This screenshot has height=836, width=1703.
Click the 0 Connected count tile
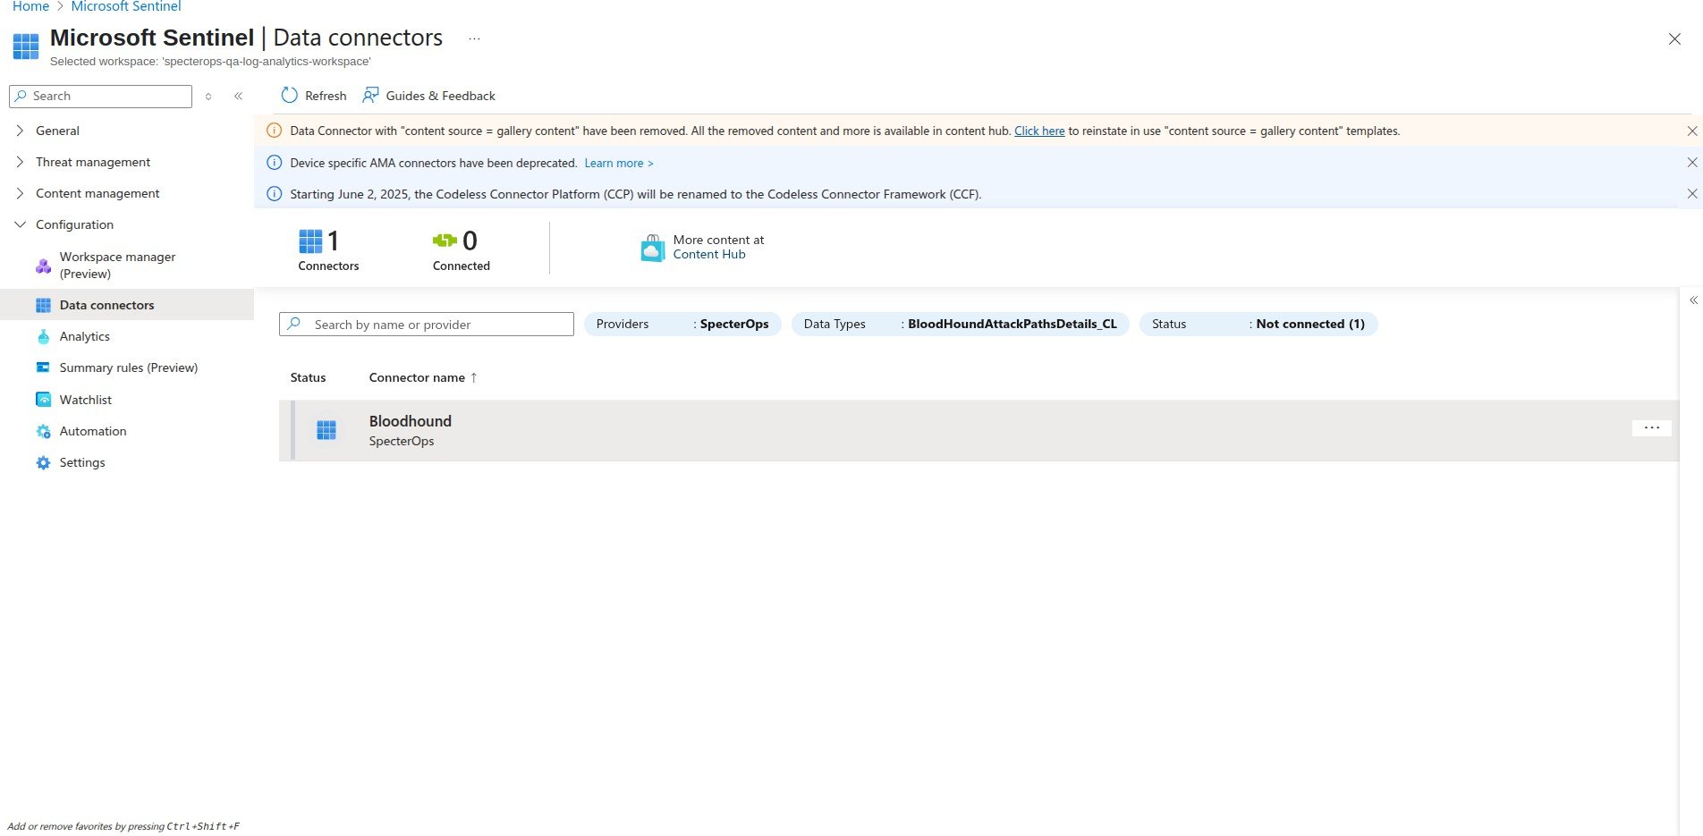click(462, 249)
